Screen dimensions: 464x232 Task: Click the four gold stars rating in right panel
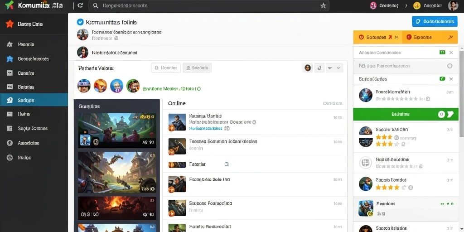(x=388, y=187)
